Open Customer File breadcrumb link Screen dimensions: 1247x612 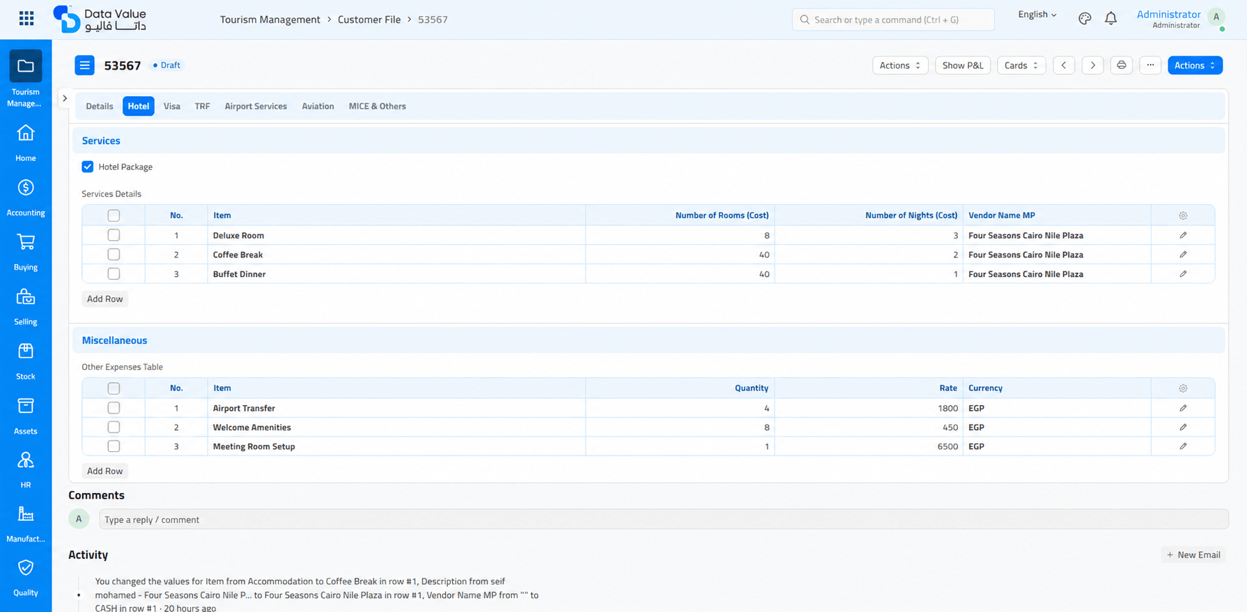click(x=369, y=19)
